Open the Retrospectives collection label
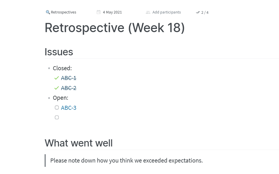279x174 pixels. pos(64,12)
